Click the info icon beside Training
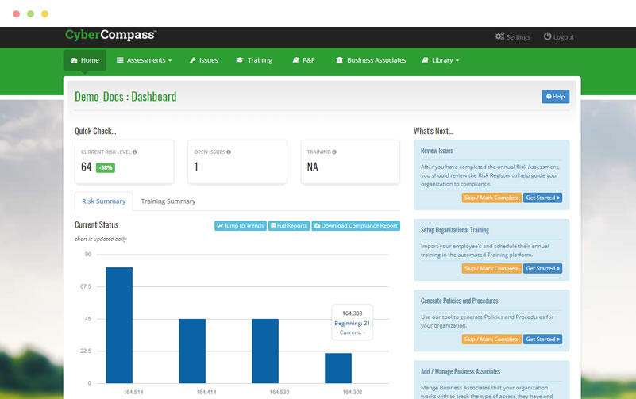This screenshot has width=636, height=399. pyautogui.click(x=333, y=152)
